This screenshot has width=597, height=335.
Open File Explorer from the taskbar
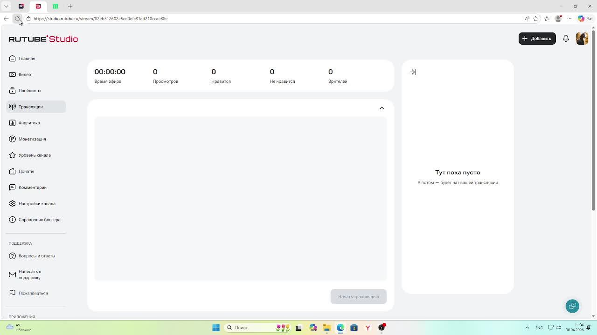(327, 328)
